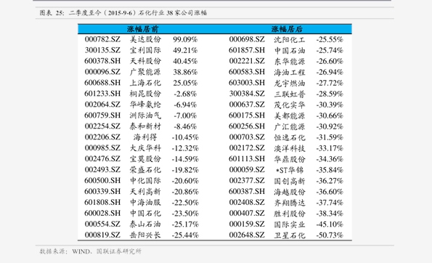Click the -7.00% value
This screenshot has width=432, height=263.
pos(185,116)
